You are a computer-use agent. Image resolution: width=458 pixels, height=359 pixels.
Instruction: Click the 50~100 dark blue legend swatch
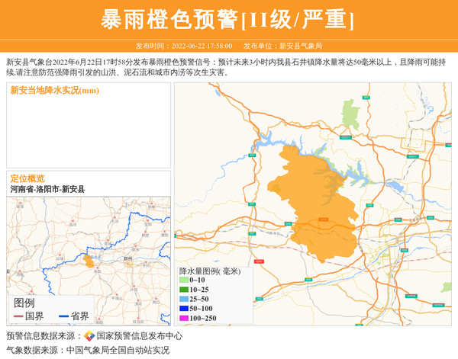tap(183, 308)
